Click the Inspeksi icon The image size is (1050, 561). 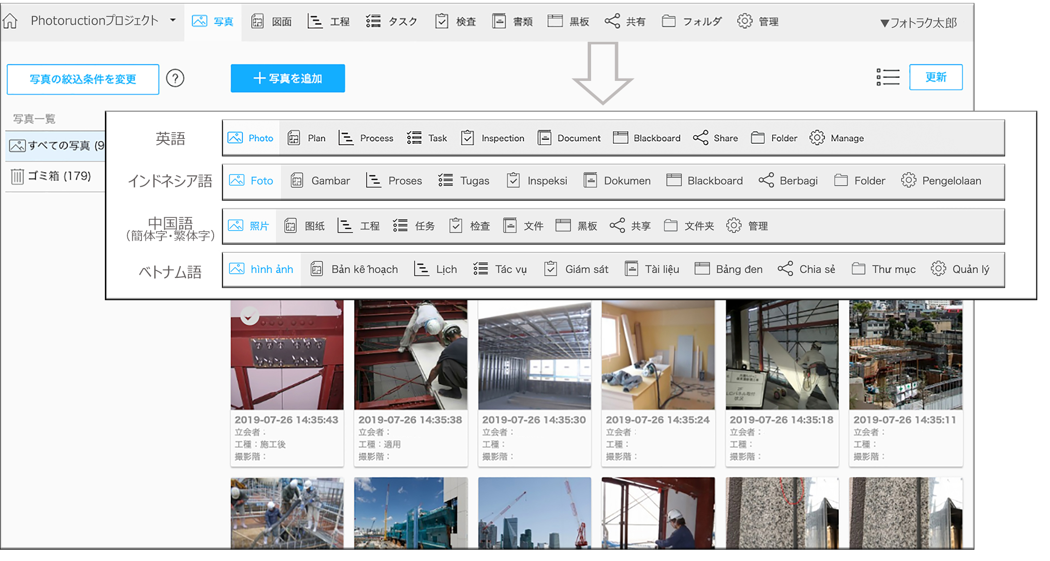coord(513,180)
